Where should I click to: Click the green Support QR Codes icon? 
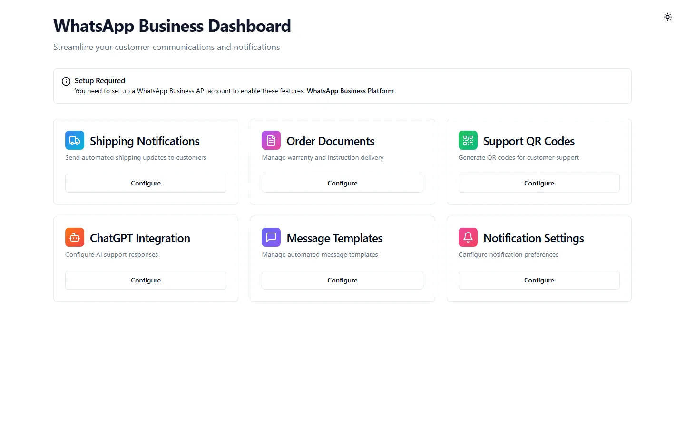pyautogui.click(x=468, y=140)
